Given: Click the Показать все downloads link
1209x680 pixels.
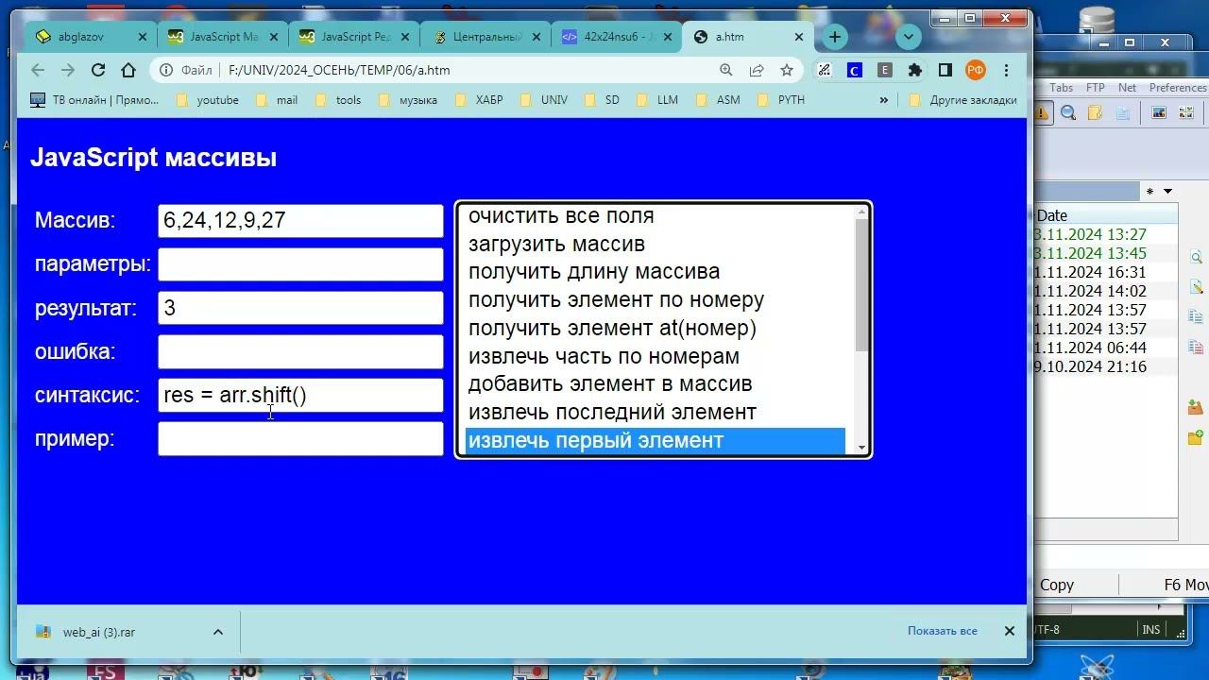Looking at the screenshot, I should [x=943, y=631].
